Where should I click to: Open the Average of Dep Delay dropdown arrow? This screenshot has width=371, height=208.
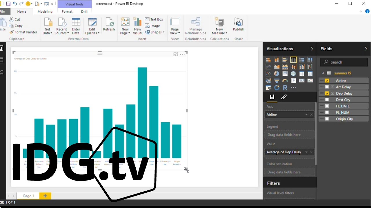coord(306,152)
